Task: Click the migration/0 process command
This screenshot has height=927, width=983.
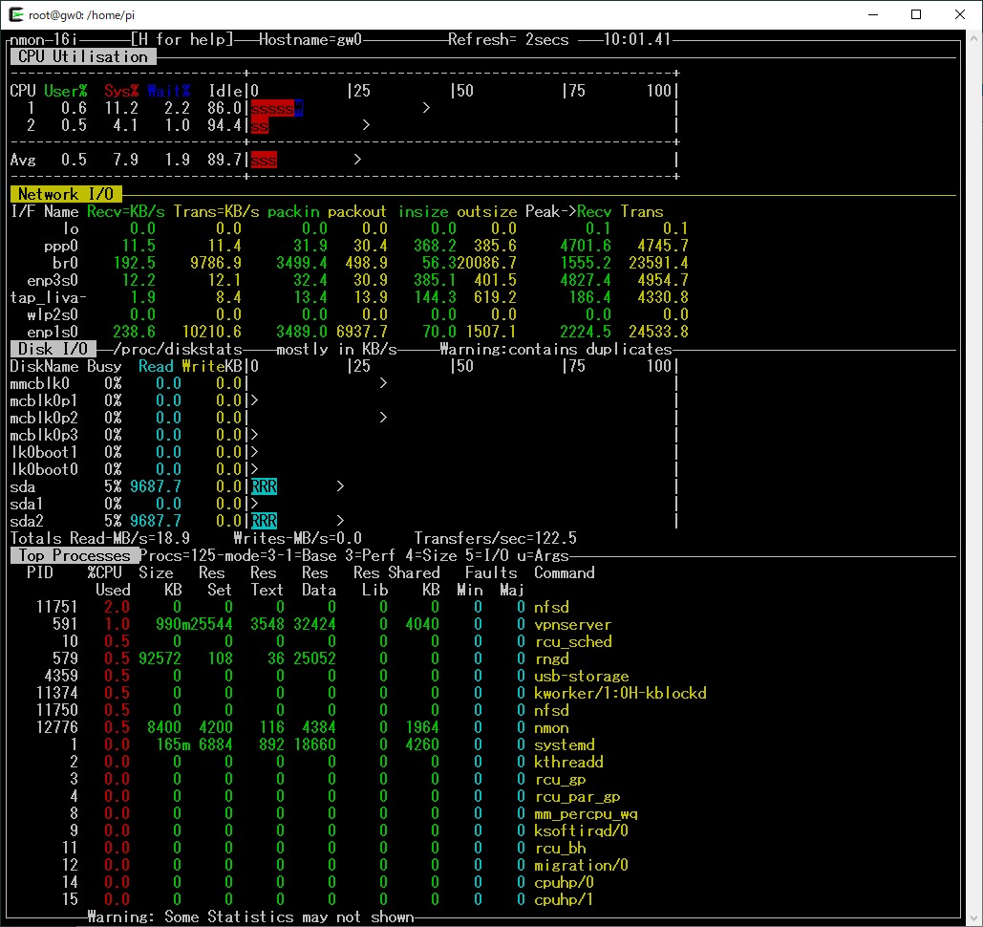Action: [x=581, y=865]
